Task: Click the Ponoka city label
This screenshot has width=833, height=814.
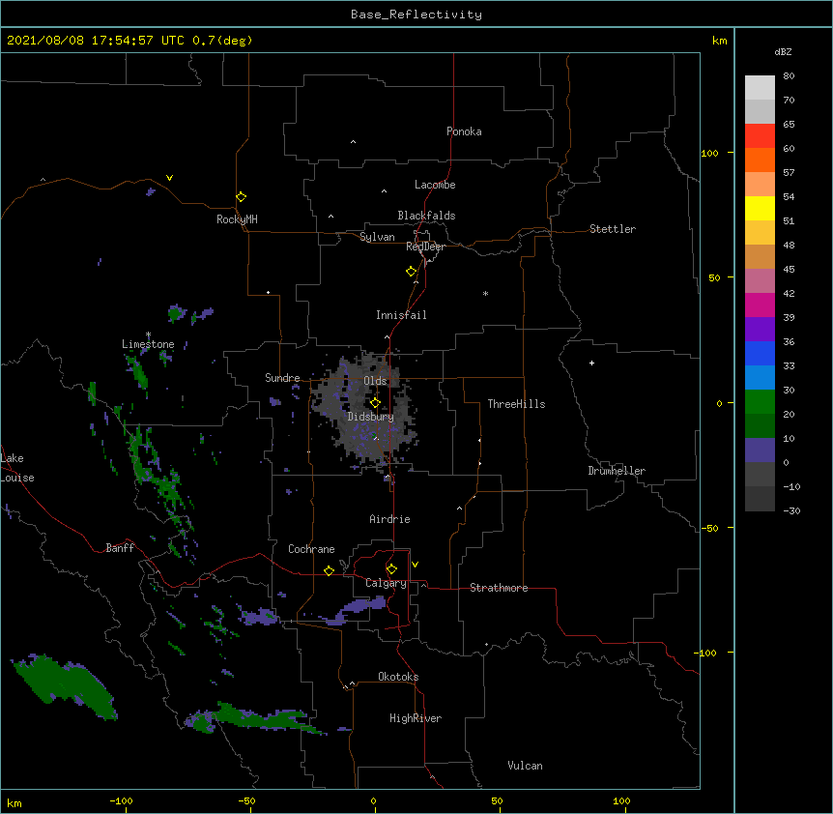Action: (x=464, y=131)
